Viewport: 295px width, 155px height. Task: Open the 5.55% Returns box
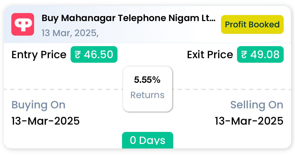pyautogui.click(x=147, y=89)
